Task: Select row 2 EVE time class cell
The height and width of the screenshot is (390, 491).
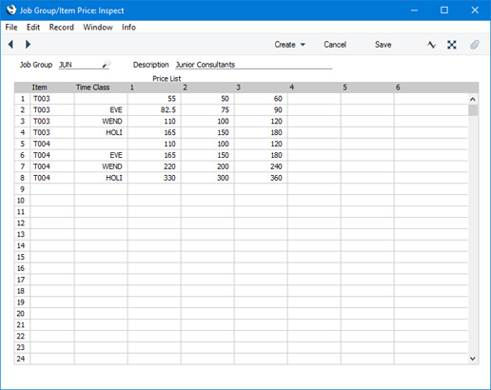Action: 101,110
